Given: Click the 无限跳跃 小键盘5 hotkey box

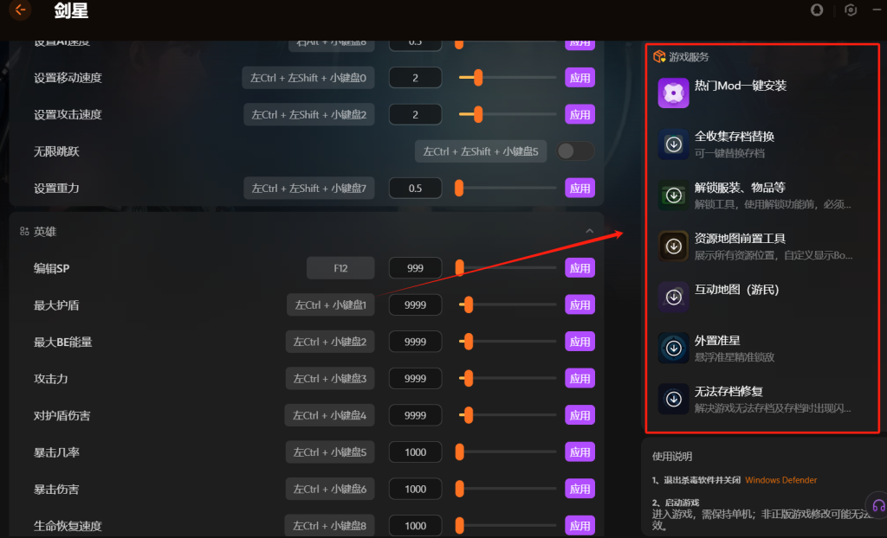Looking at the screenshot, I should [x=481, y=151].
